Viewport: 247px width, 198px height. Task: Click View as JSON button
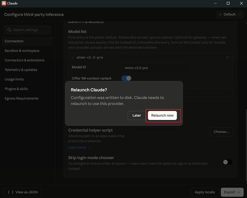[x=23, y=192]
